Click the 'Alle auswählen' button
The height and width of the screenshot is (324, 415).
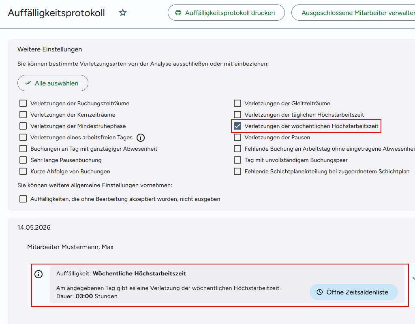(x=53, y=83)
